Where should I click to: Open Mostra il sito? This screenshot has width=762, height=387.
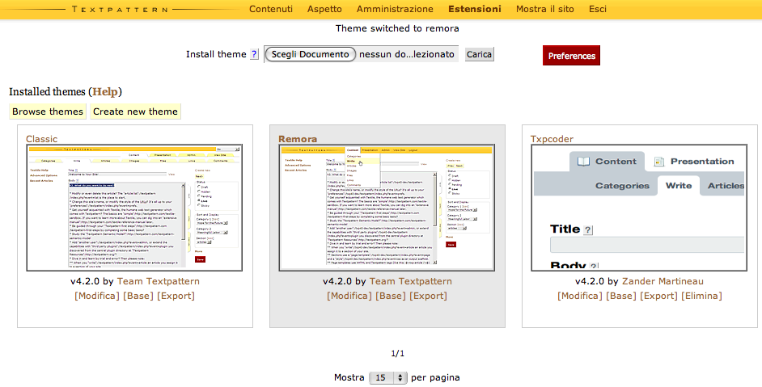click(544, 9)
